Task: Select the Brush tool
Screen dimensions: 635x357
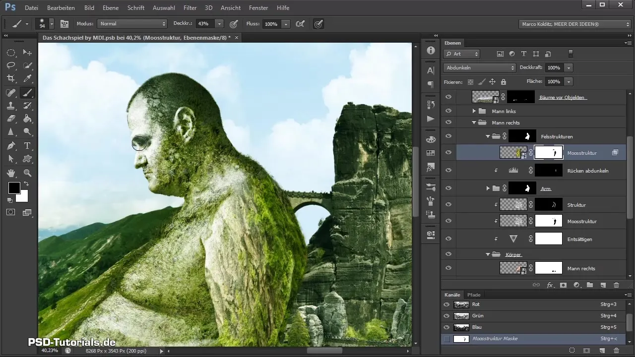Action: [x=28, y=92]
